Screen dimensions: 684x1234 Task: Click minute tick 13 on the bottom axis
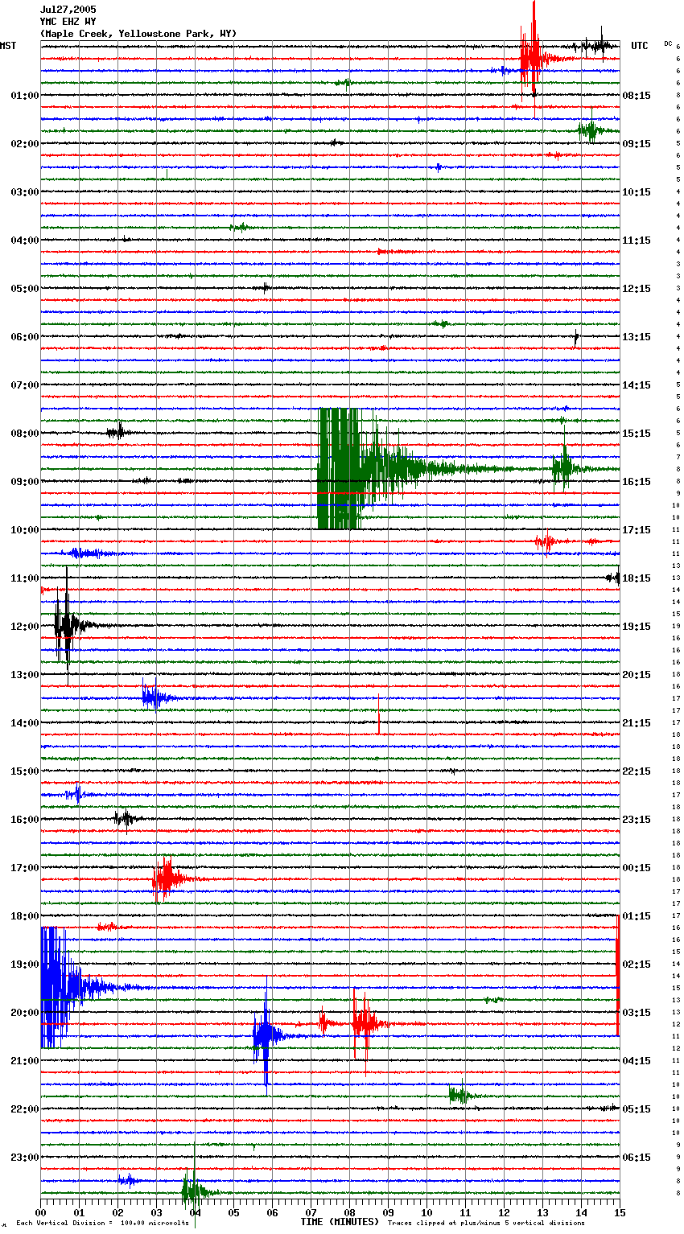[x=542, y=1211]
